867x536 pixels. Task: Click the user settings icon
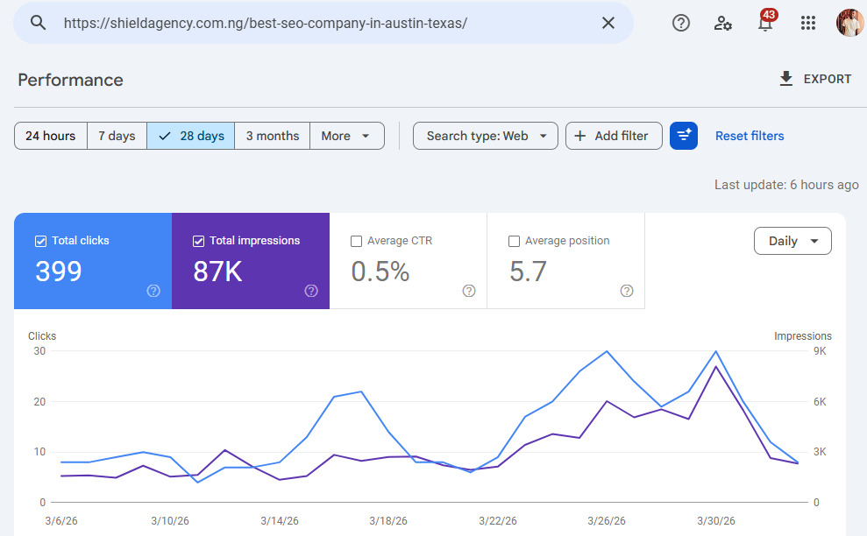(x=723, y=23)
